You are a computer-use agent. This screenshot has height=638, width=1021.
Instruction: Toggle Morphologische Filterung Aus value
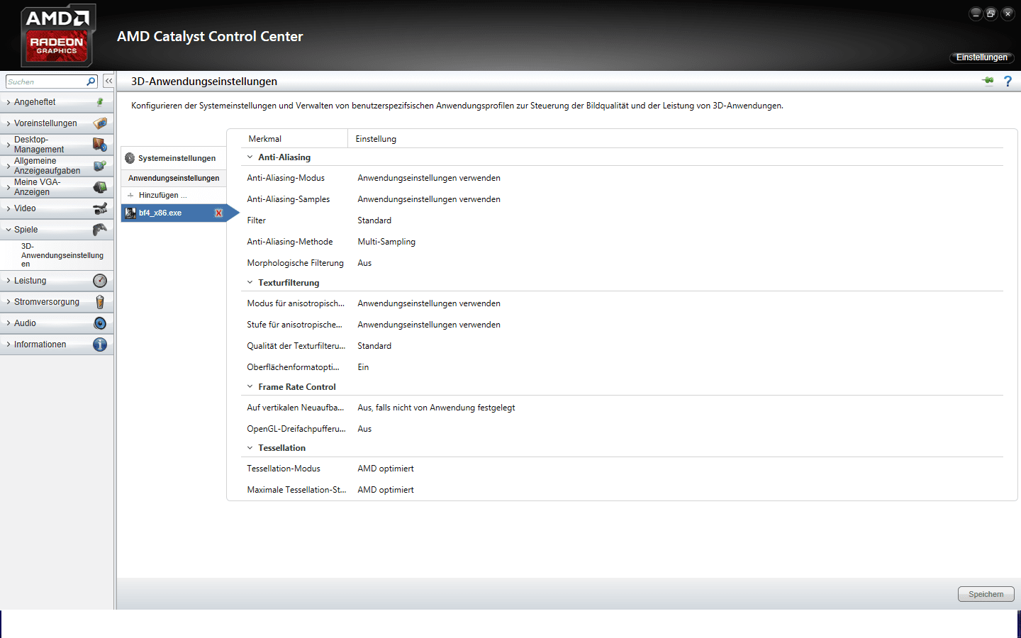tap(364, 263)
